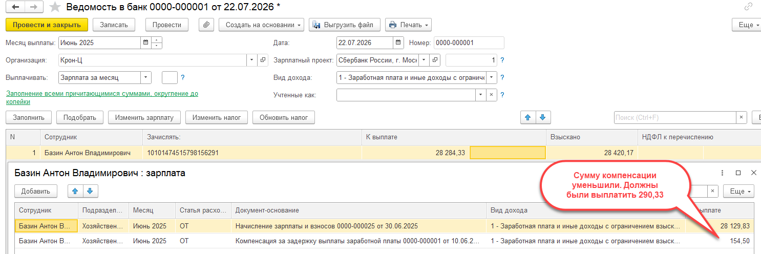Show help for Зарплатный проект number field
The width and height of the screenshot is (761, 254).
[502, 60]
